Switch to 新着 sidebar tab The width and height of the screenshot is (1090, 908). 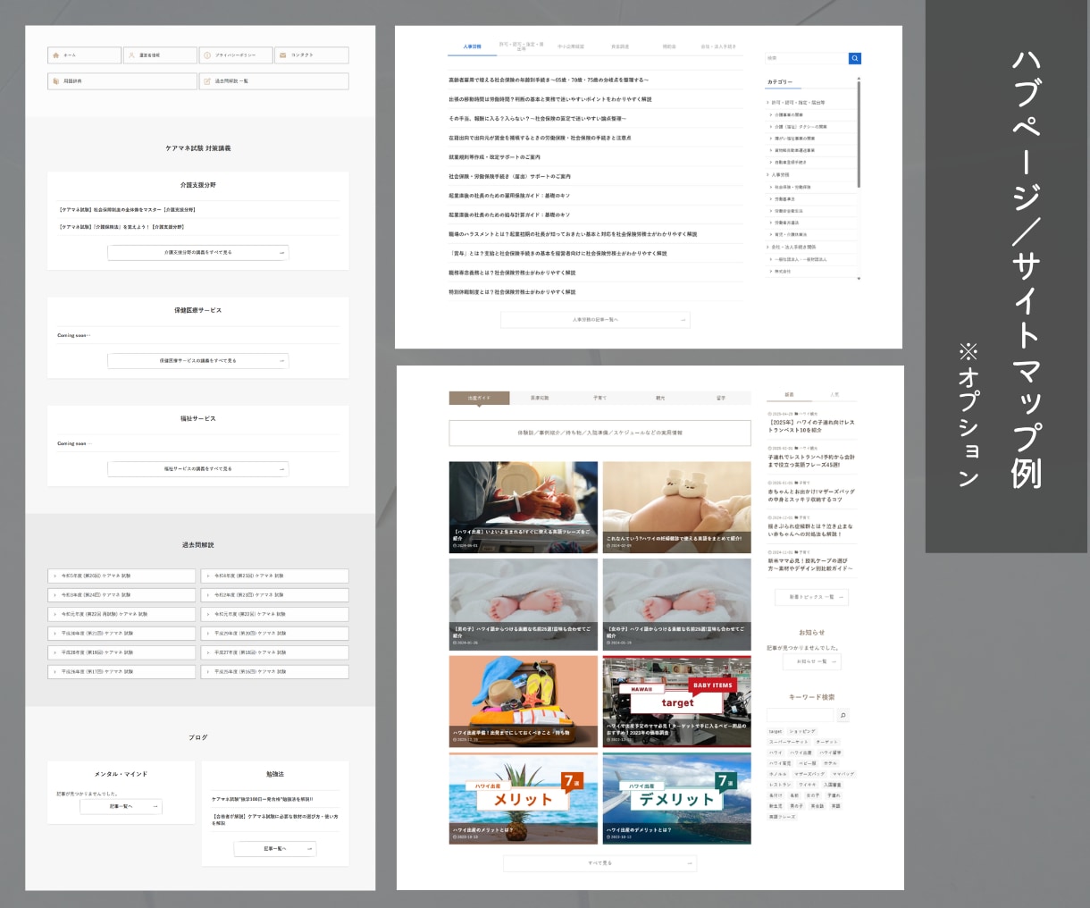click(x=789, y=394)
